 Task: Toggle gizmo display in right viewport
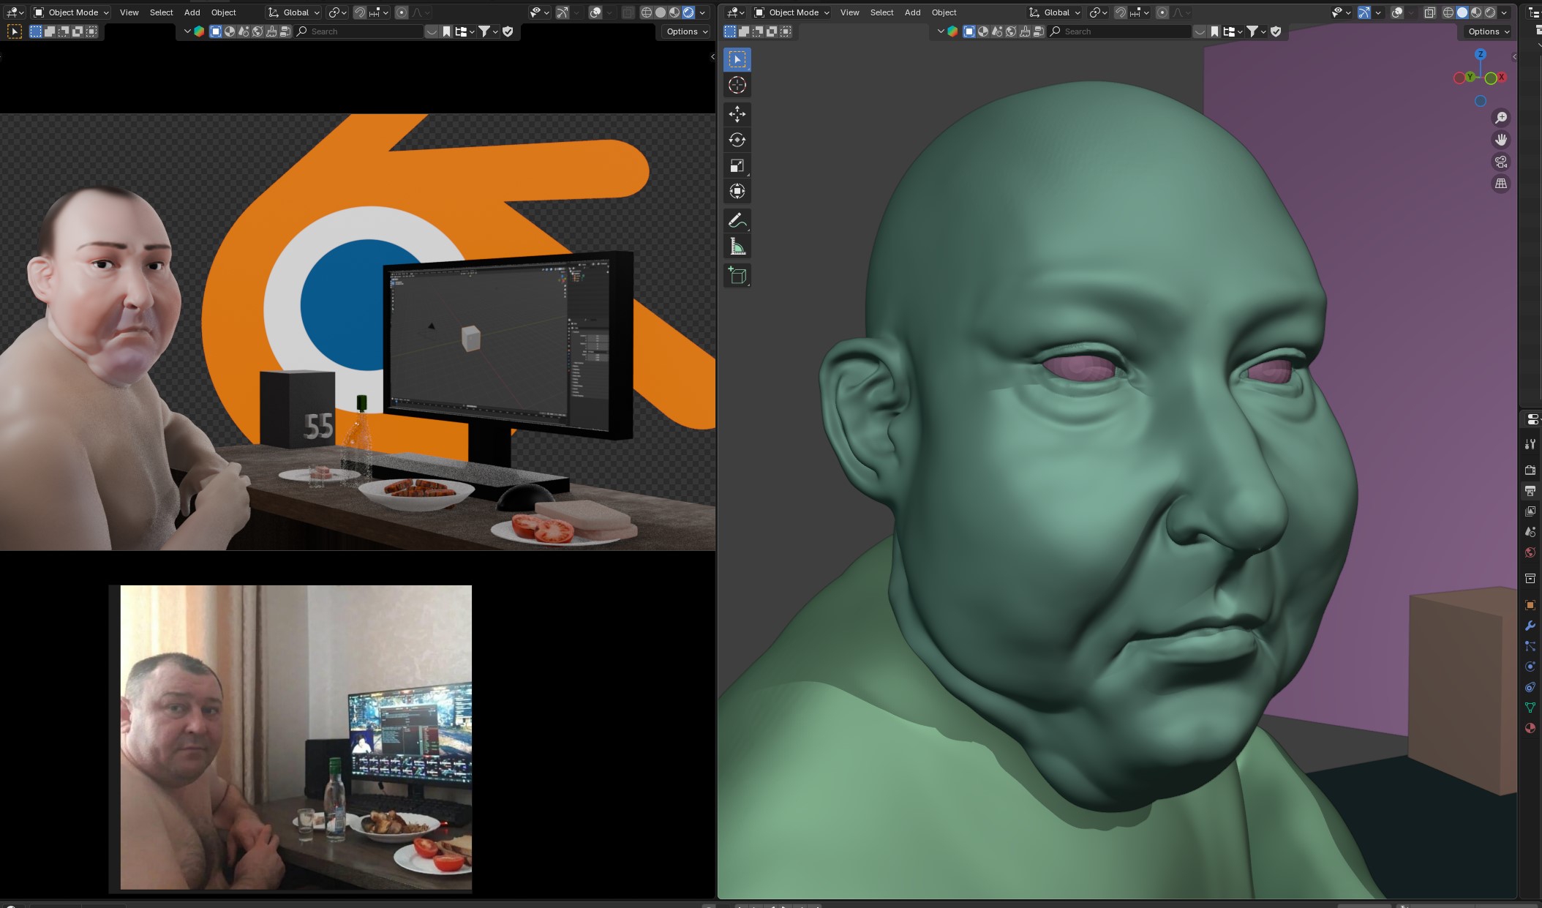[x=1364, y=12]
